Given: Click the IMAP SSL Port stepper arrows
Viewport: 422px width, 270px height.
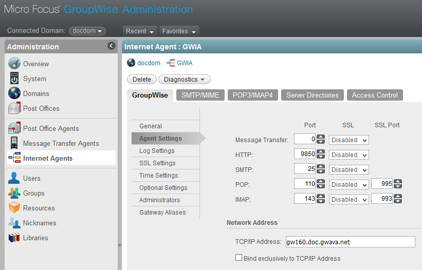Looking at the screenshot, I should [398, 199].
